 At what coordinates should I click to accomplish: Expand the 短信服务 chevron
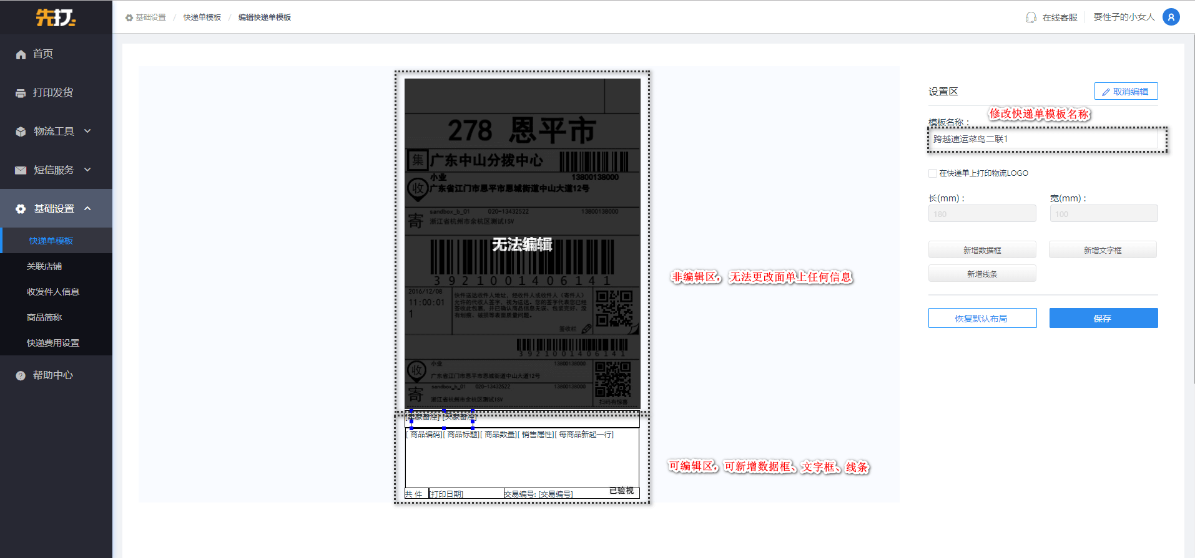[x=87, y=170]
